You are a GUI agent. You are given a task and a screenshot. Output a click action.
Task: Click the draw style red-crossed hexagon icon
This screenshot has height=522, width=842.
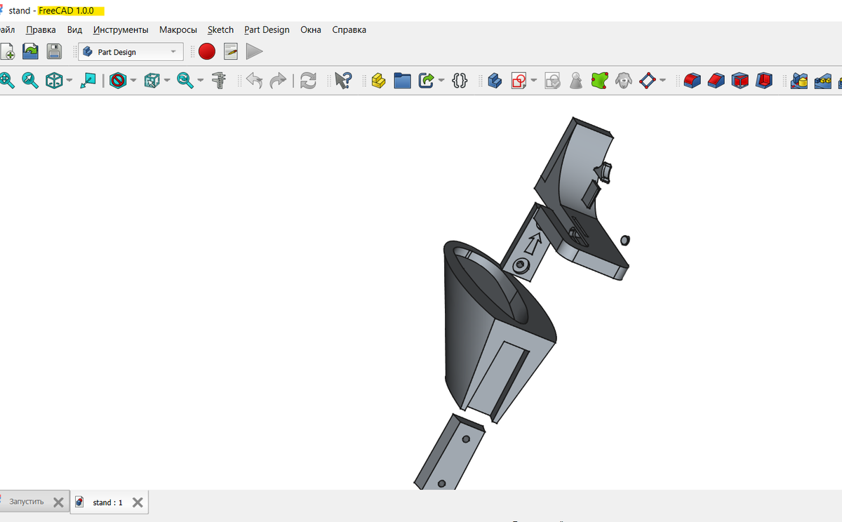(x=117, y=81)
